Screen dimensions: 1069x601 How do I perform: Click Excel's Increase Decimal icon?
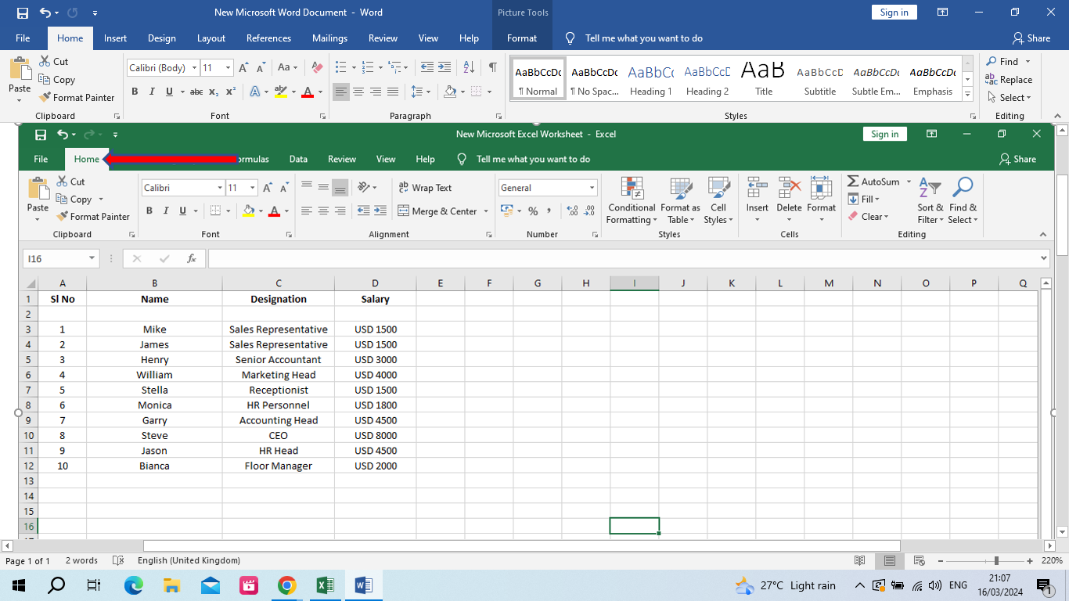[x=571, y=211]
